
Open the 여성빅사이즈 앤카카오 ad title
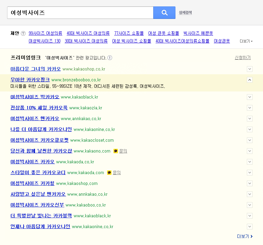35,119
